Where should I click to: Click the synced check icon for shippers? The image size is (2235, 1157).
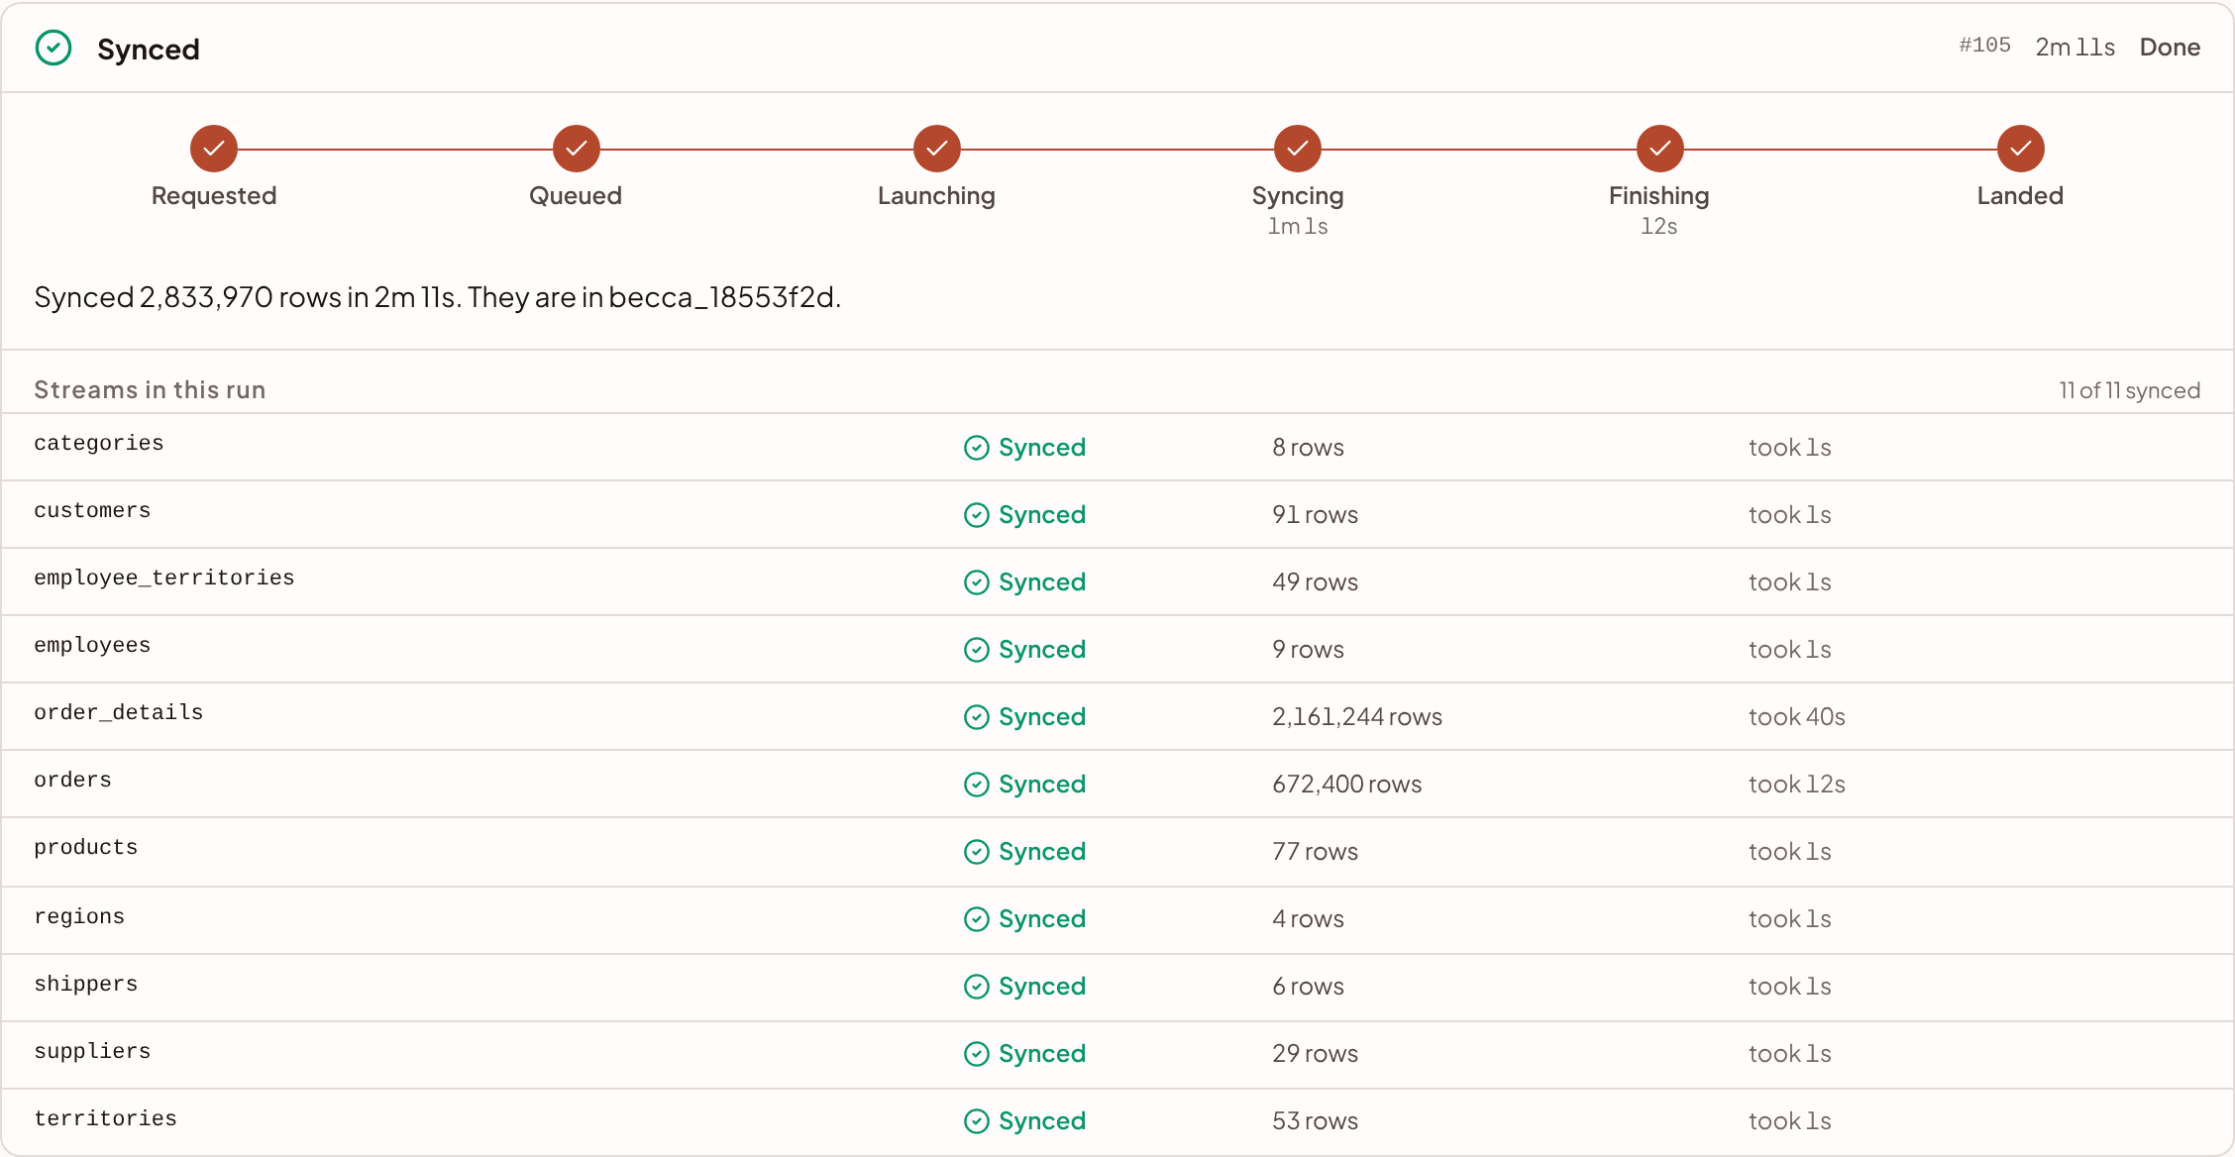(x=977, y=987)
